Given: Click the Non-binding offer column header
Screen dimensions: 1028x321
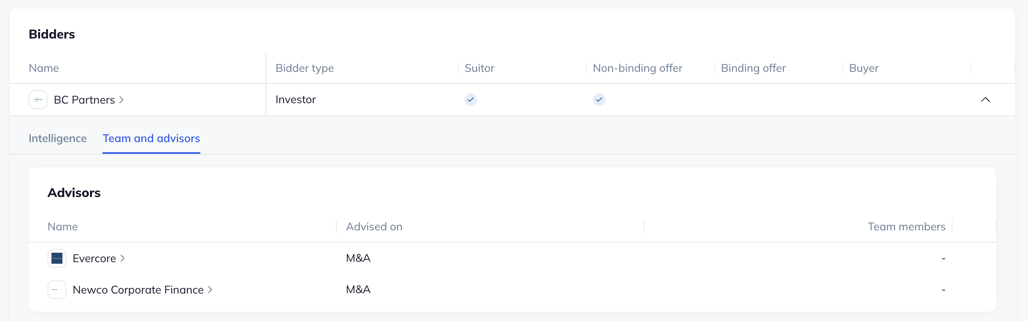Looking at the screenshot, I should click(637, 68).
